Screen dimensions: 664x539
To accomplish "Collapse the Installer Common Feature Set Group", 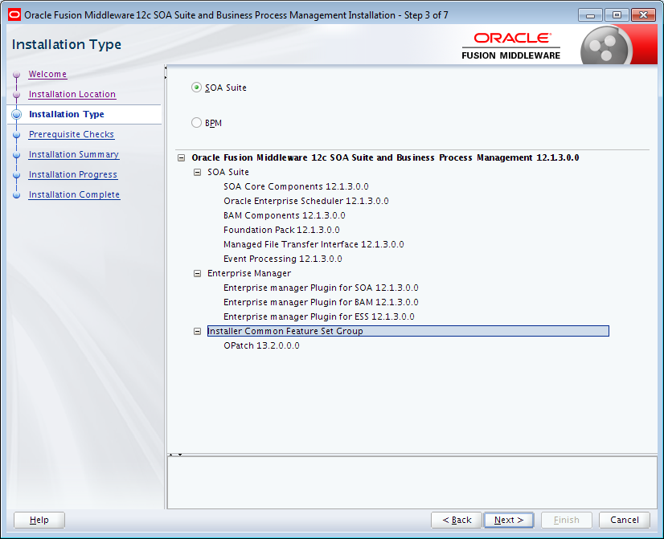I will (x=197, y=331).
